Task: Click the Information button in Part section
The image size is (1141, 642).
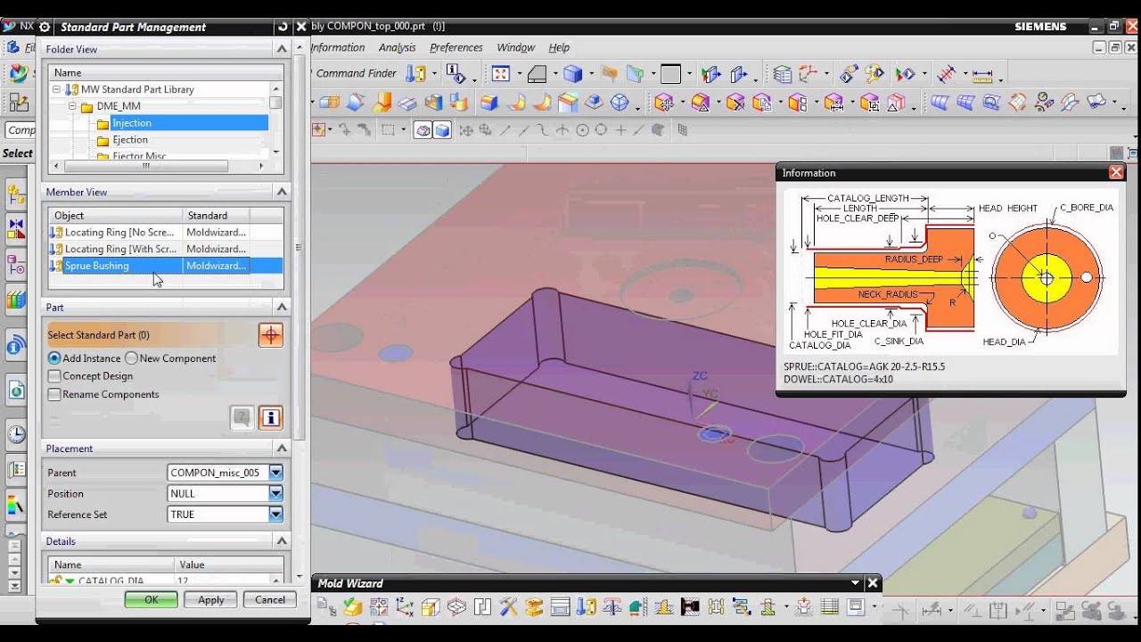Action: [x=271, y=417]
